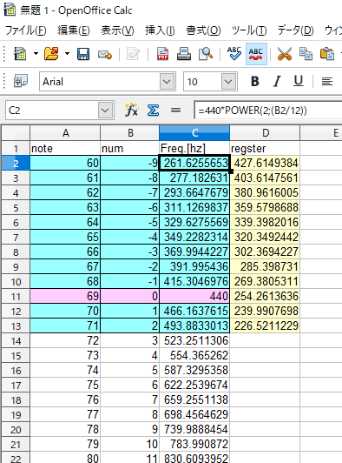Click the Paste clipboard icon
Viewport: 342px width, 463px height.
click(327, 54)
